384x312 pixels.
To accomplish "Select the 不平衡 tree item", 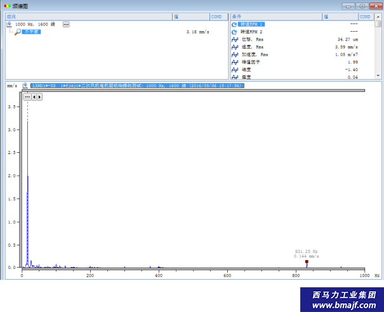I will (x=32, y=32).
